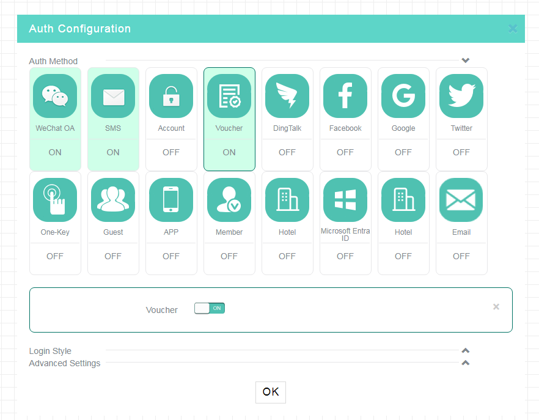539x420 pixels.
Task: Select the Voucher document icon
Action: 229,96
